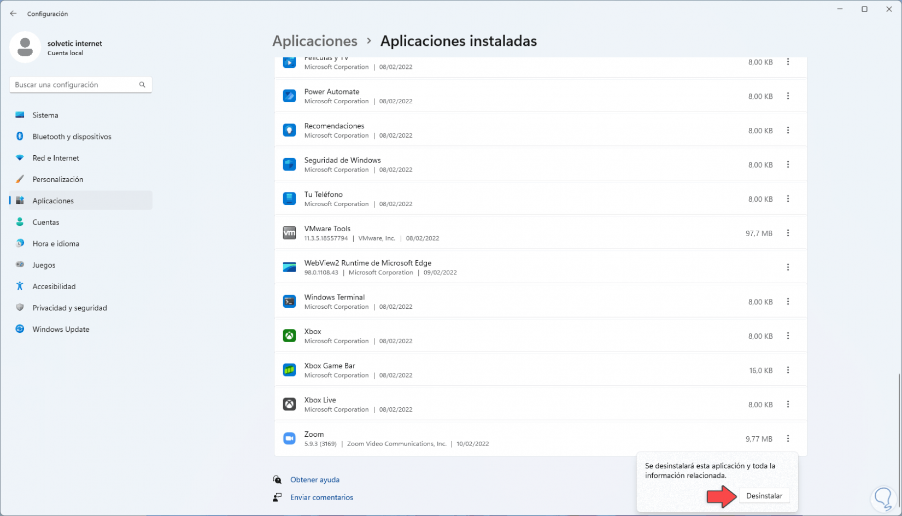This screenshot has height=516, width=902.
Task: Click the solvetic internet account name
Action: pos(75,44)
